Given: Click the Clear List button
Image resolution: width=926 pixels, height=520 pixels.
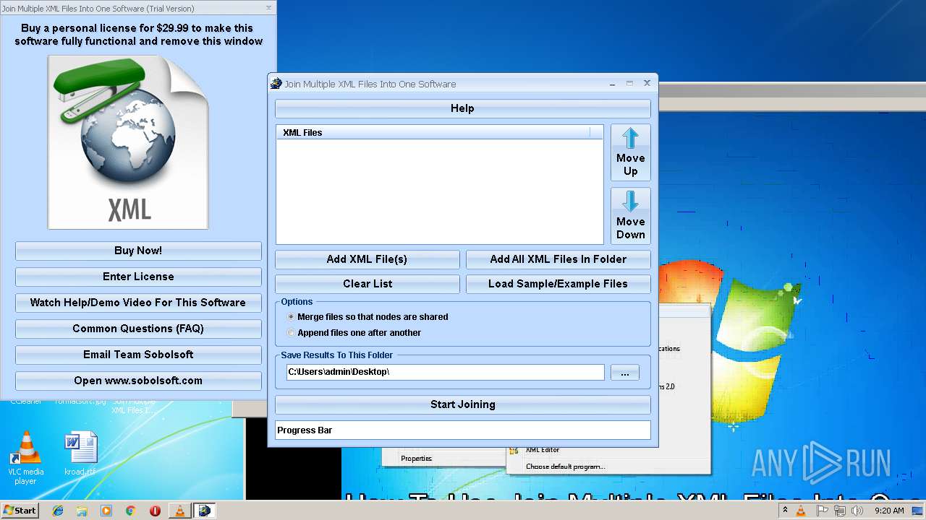Looking at the screenshot, I should 367,284.
